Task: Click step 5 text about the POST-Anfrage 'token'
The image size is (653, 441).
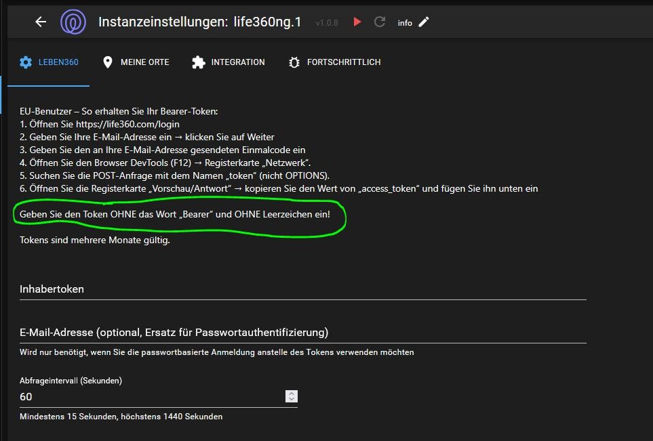Action: (x=174, y=175)
